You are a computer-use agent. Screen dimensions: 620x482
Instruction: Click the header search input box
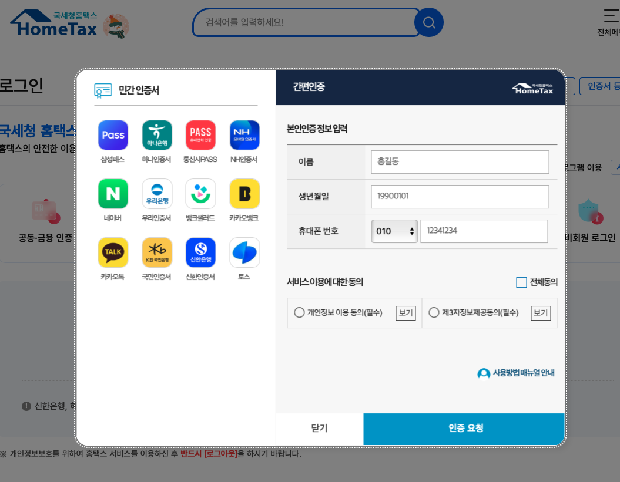click(x=305, y=22)
